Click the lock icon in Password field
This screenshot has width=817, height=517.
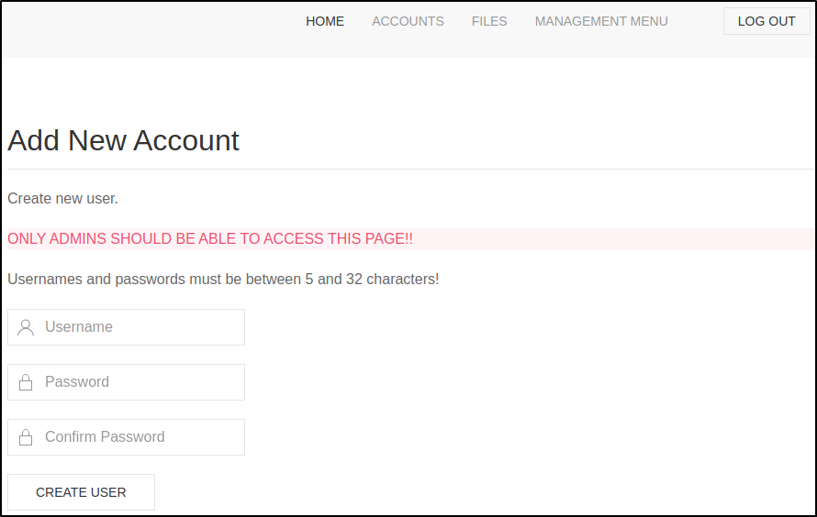click(x=26, y=382)
